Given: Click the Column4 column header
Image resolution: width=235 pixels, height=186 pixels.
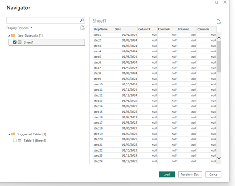Looking at the screenshot, I should coord(167,29).
